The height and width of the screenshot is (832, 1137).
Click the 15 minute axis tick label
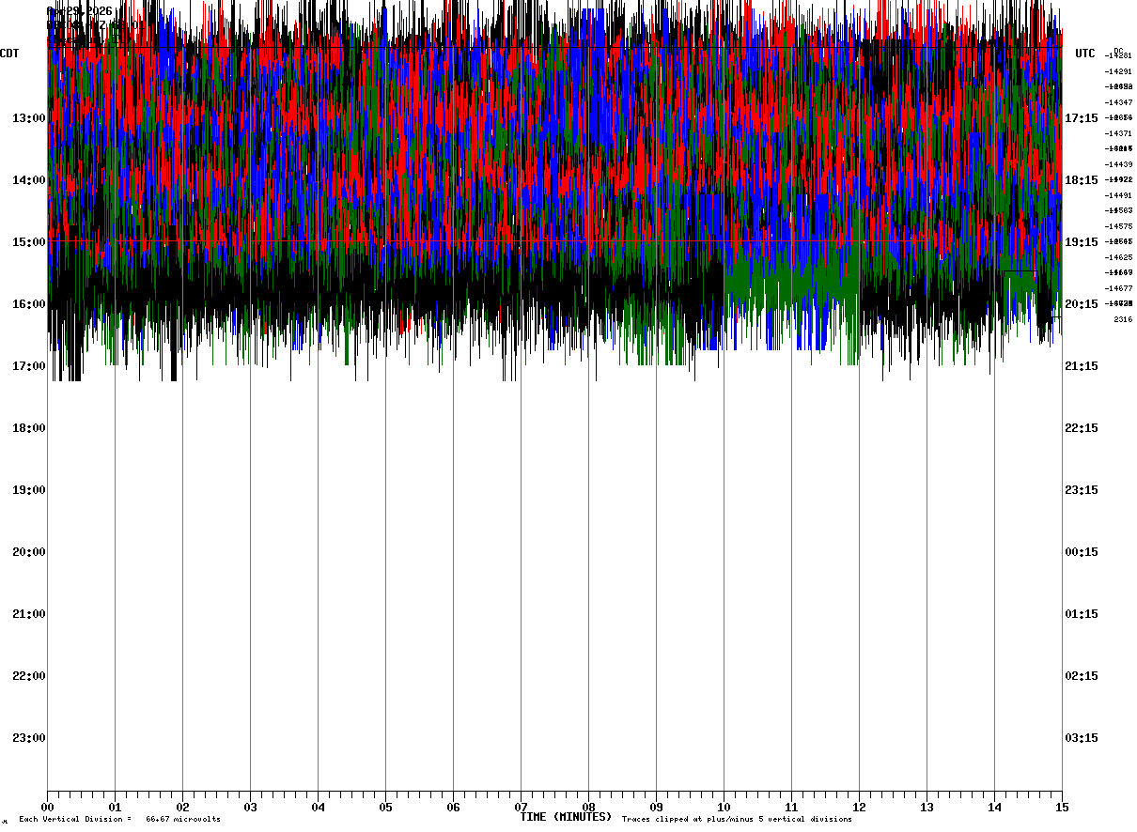(1062, 808)
